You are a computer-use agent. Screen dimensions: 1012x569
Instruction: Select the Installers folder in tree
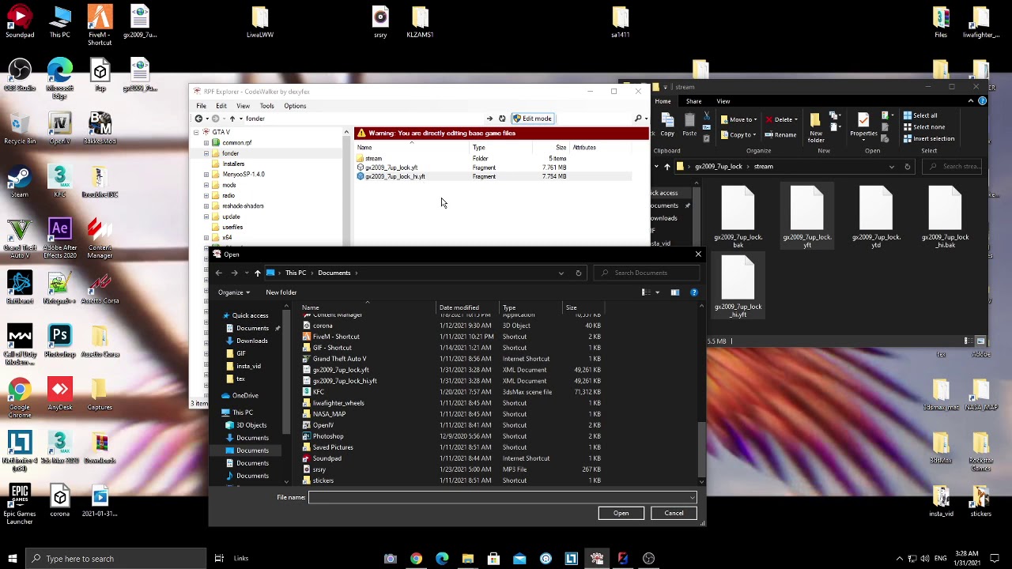coord(233,164)
